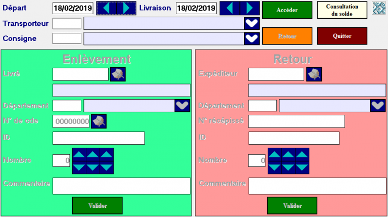Expand the Département dropdown in Retour
Screen dimensions: 388x217
pos(377,105)
